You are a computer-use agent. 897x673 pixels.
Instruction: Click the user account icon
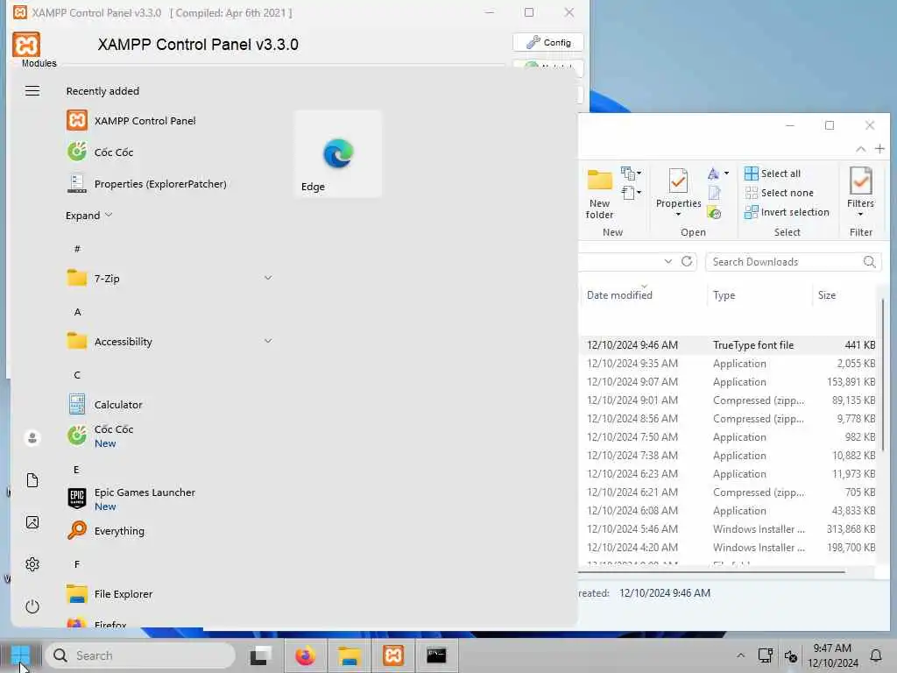pyautogui.click(x=32, y=438)
